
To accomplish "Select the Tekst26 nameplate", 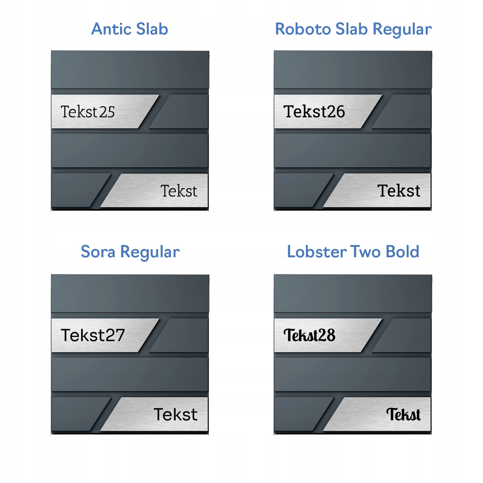I will click(319, 112).
